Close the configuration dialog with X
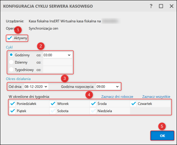This screenshot has height=145, width=177. coord(171,6)
